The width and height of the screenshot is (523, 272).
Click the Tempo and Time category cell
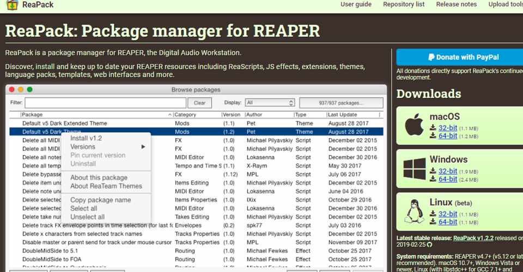[198, 166]
